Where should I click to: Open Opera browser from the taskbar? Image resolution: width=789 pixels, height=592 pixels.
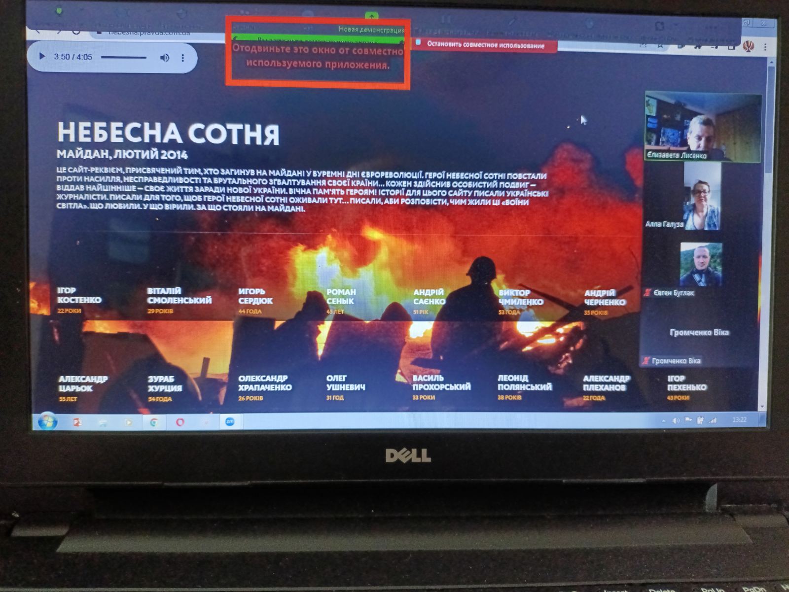coord(180,422)
